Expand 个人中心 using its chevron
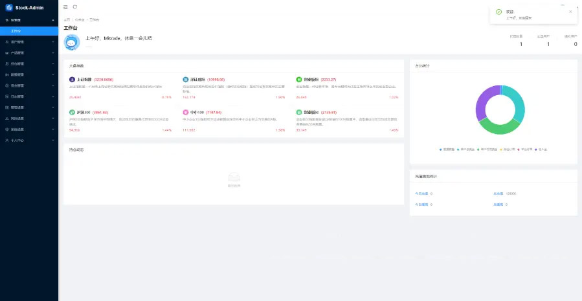This screenshot has width=582, height=301. (53, 140)
